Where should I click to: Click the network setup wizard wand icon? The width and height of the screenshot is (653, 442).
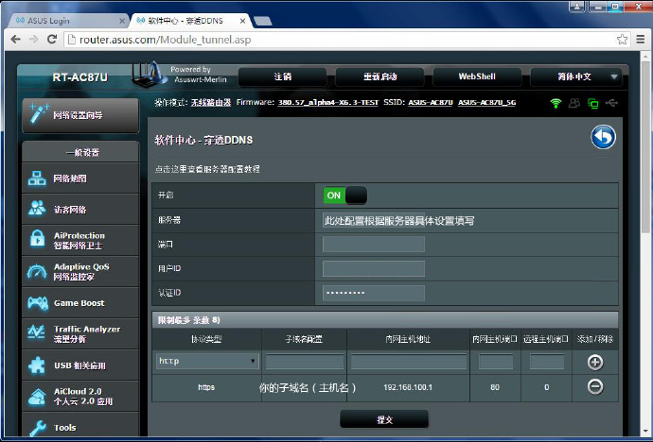pos(39,113)
